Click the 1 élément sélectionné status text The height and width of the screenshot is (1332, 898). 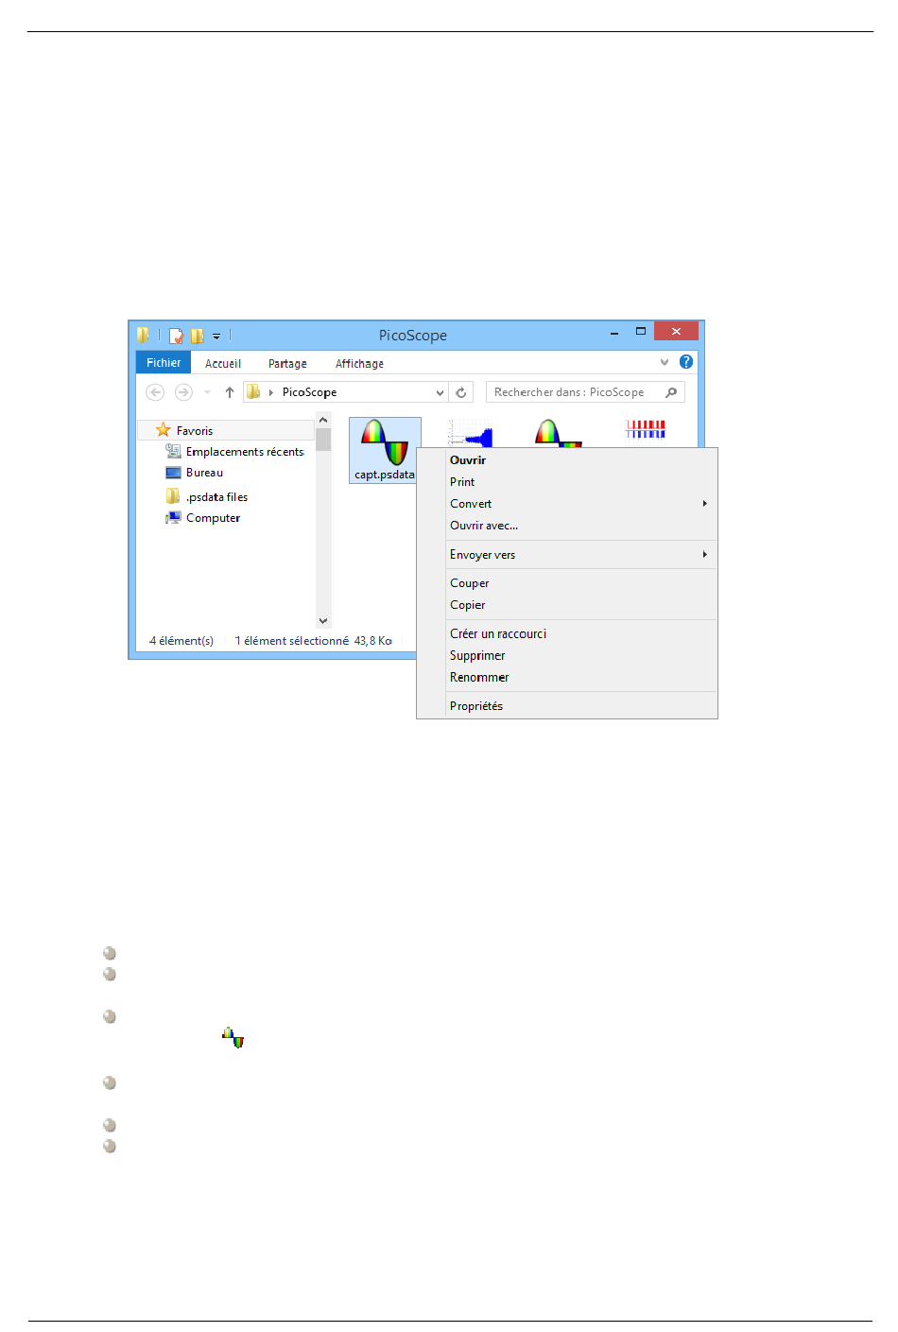[x=292, y=641]
